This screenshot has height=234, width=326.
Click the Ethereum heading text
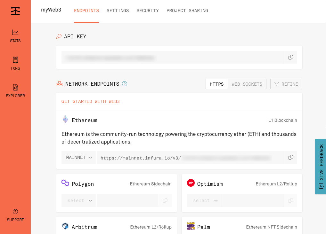click(x=85, y=121)
